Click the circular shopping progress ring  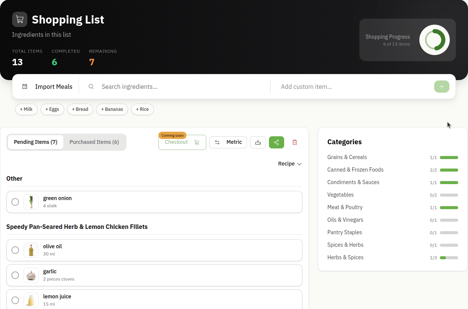tap(435, 40)
